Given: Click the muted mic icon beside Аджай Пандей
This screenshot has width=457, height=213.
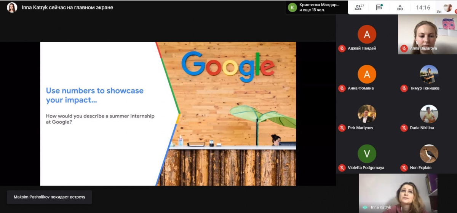Looking at the screenshot, I should [342, 48].
